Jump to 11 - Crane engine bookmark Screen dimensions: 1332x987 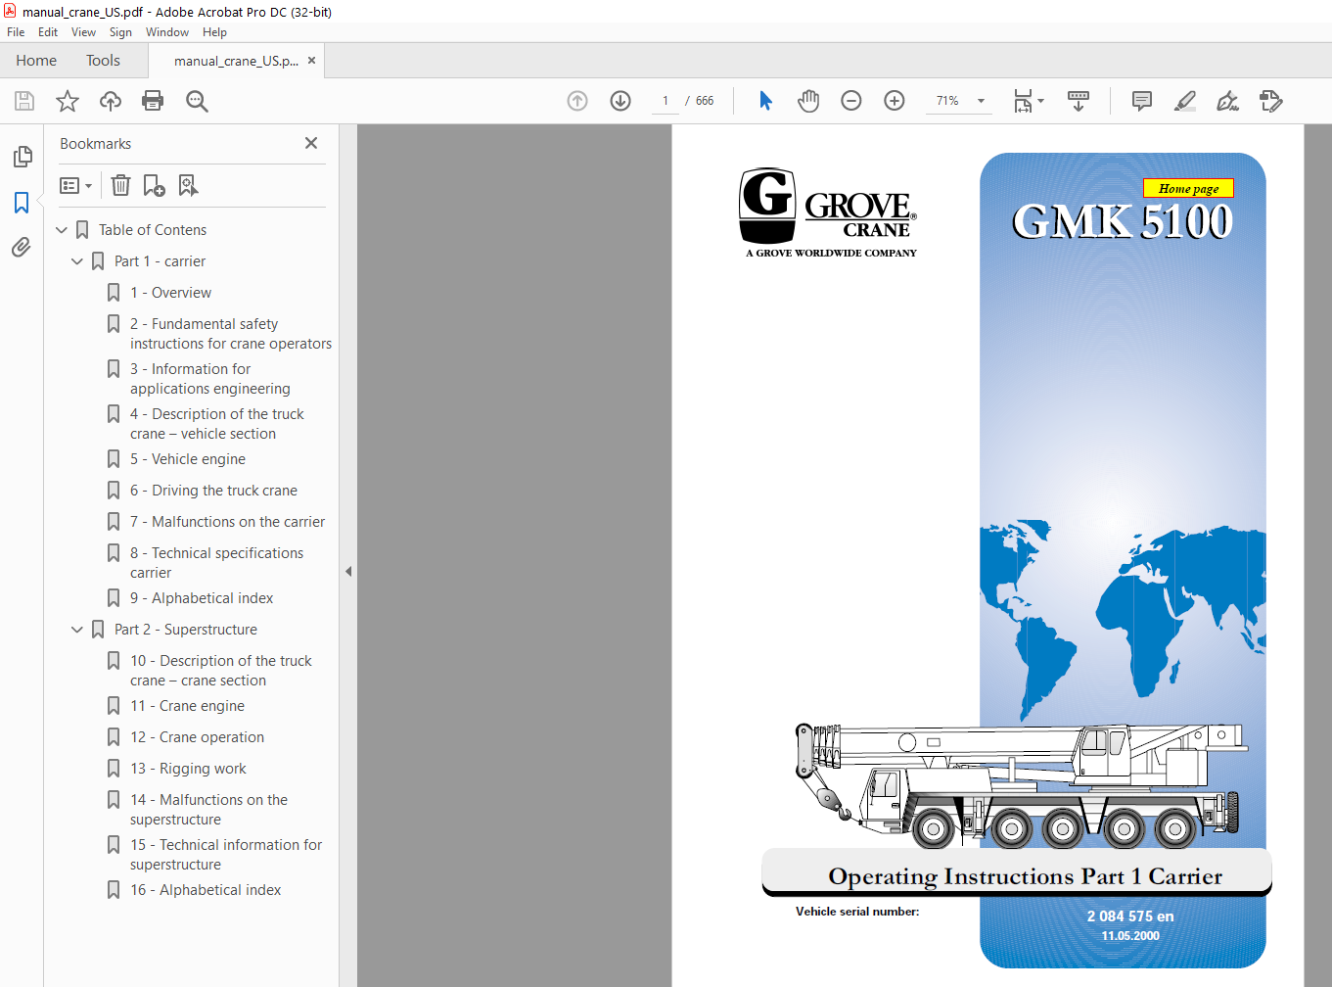pyautogui.click(x=187, y=706)
